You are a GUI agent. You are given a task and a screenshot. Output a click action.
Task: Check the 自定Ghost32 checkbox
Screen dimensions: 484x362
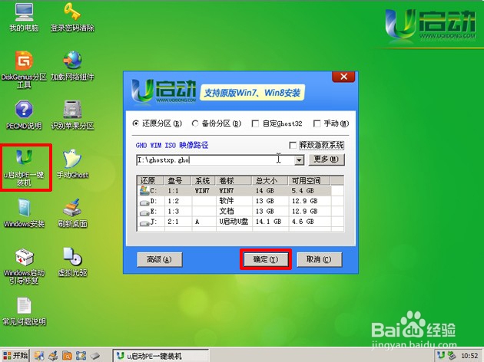[x=255, y=123]
